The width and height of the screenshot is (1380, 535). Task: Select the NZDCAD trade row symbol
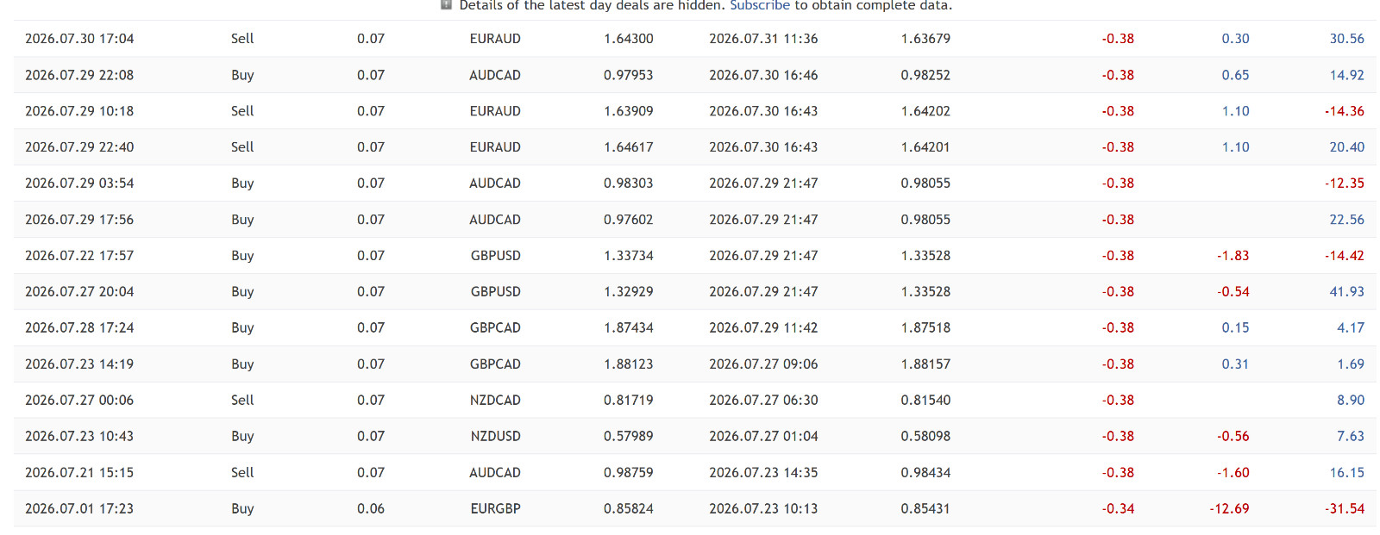(495, 400)
